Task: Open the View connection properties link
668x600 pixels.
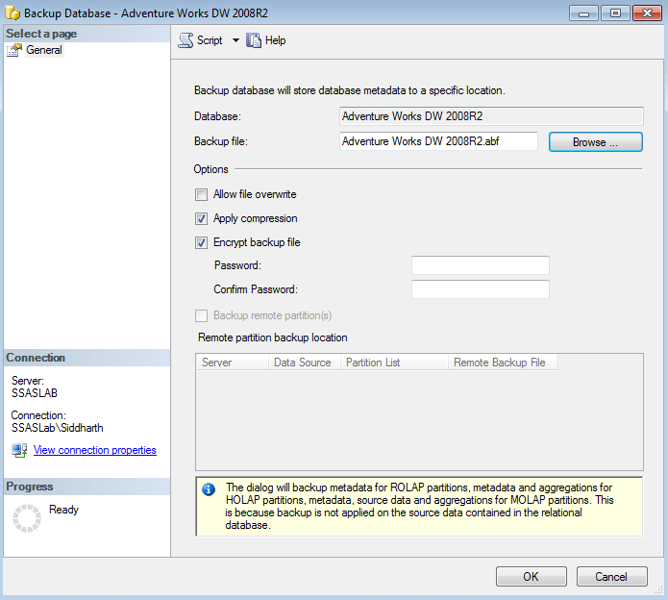Action: point(94,450)
